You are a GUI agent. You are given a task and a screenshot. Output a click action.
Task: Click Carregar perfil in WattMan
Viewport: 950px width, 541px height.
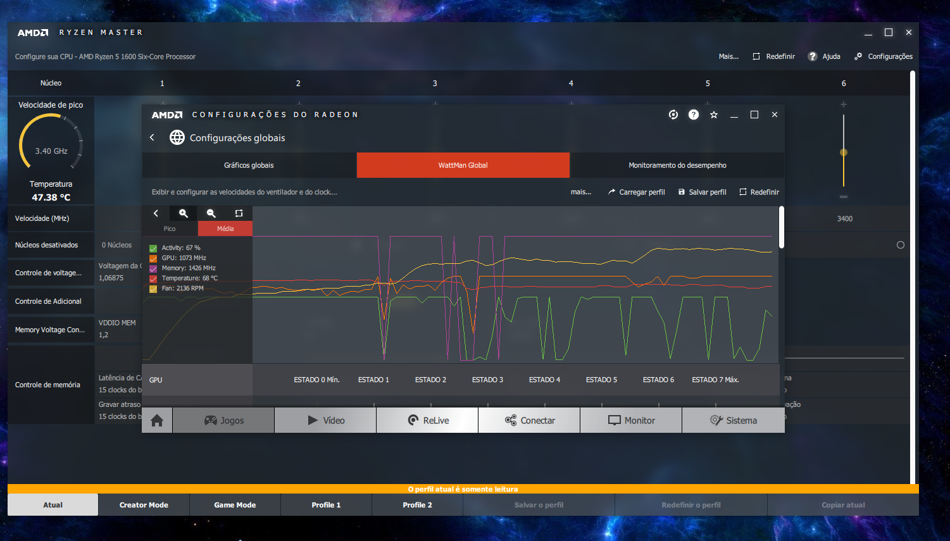coord(637,192)
